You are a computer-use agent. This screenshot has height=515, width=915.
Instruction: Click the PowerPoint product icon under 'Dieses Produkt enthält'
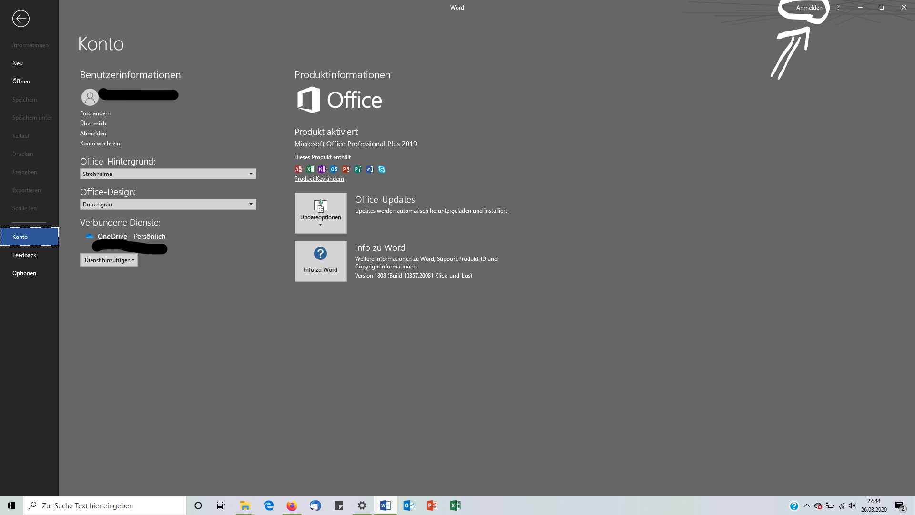pyautogui.click(x=346, y=169)
